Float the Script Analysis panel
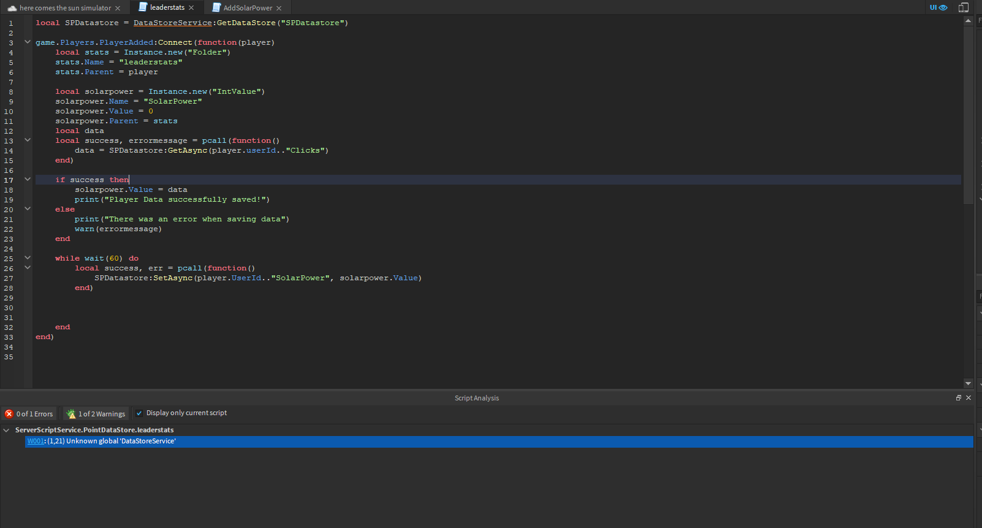The height and width of the screenshot is (528, 982). click(959, 398)
